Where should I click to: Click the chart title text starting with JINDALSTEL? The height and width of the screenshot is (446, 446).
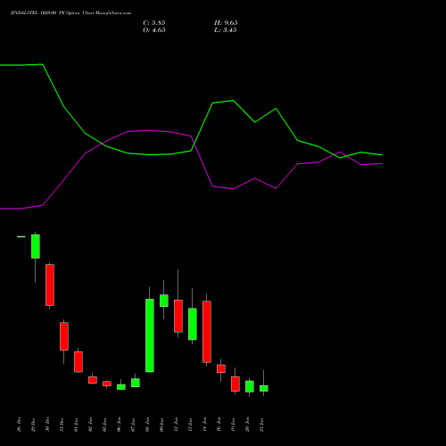[70, 13]
